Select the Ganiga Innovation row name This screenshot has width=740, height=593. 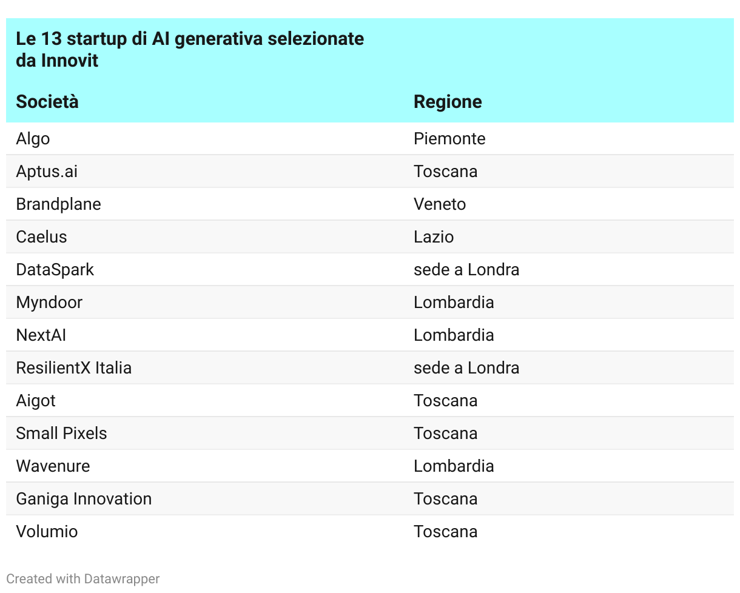click(84, 499)
